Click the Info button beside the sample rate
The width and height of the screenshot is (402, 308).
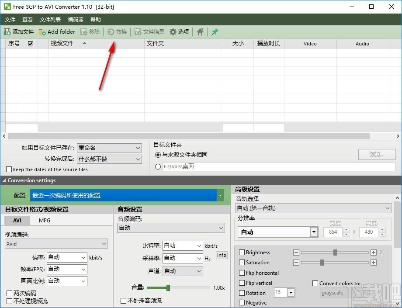click(222, 255)
